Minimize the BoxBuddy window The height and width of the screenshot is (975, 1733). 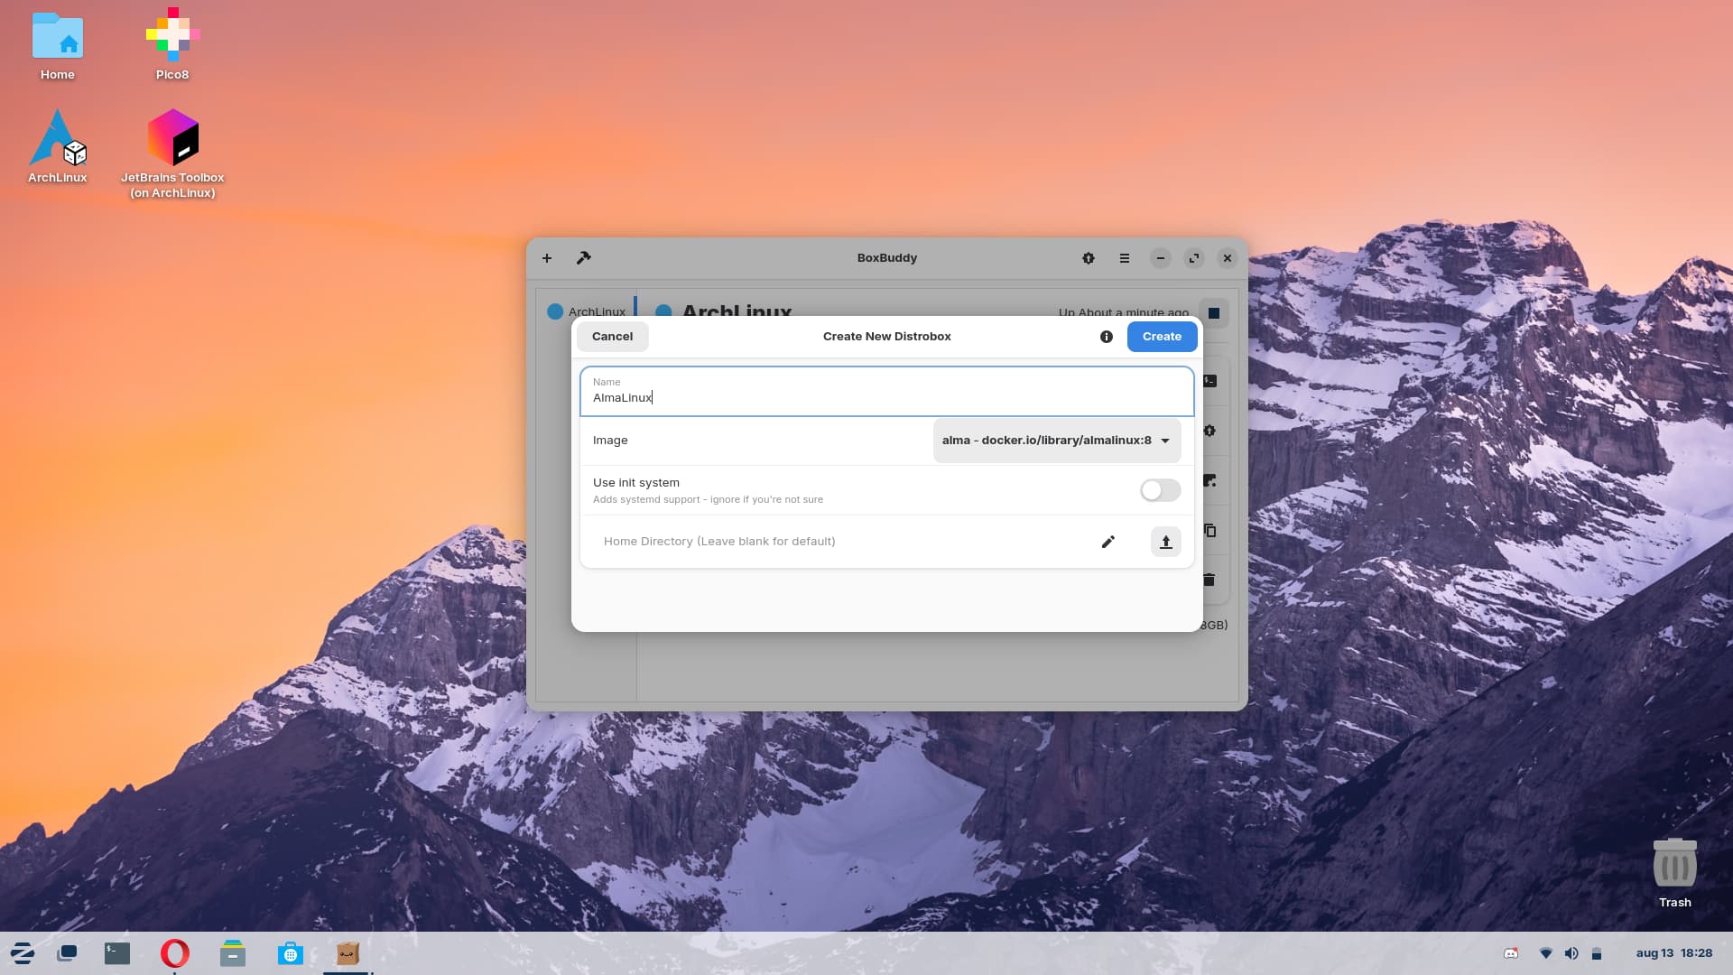[x=1161, y=258]
